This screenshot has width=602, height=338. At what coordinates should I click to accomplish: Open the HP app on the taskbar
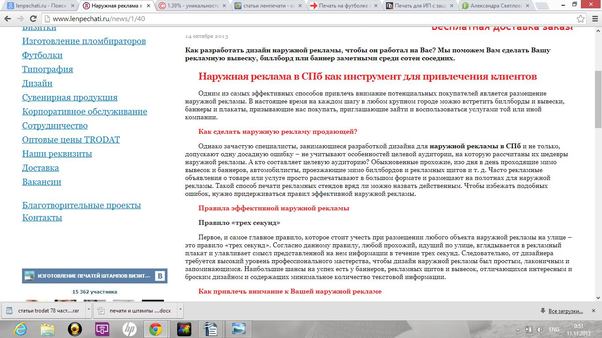129,329
